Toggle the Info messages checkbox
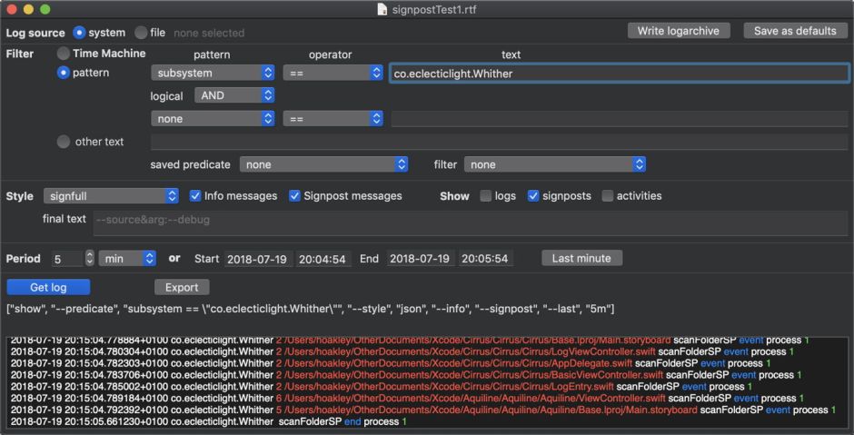 point(195,195)
